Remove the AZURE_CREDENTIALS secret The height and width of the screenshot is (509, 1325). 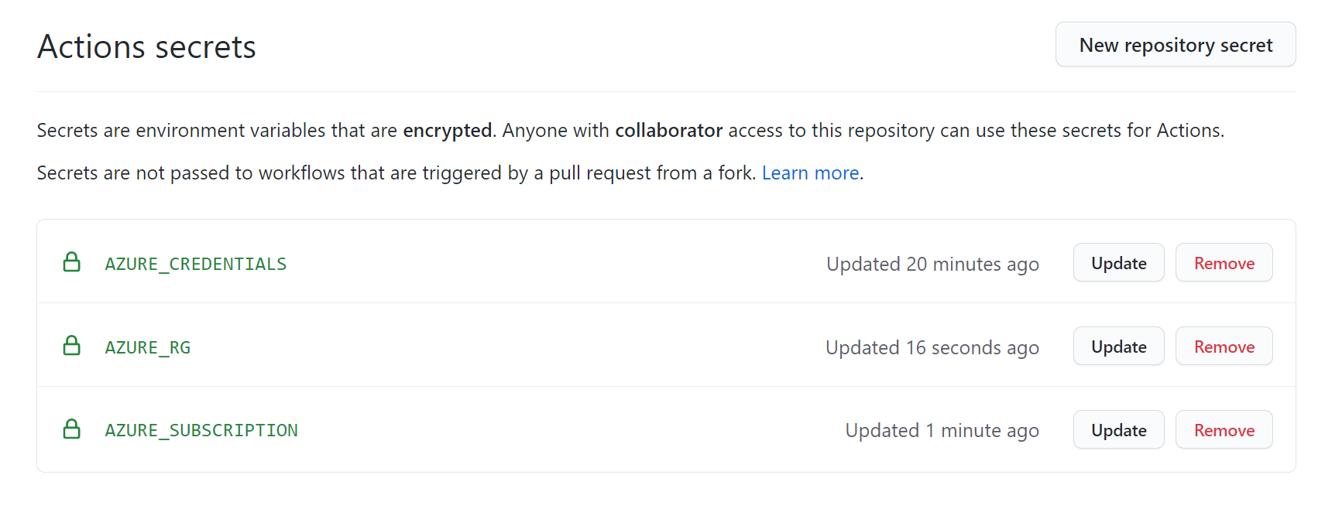coord(1224,263)
